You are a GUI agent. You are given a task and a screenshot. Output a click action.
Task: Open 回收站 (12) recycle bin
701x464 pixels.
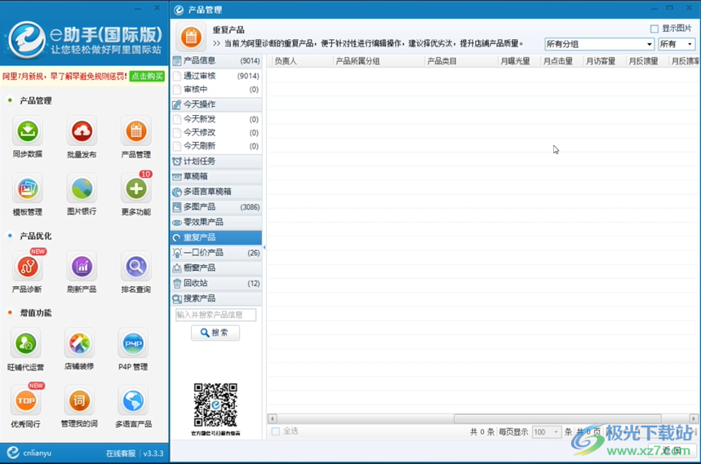pyautogui.click(x=216, y=283)
